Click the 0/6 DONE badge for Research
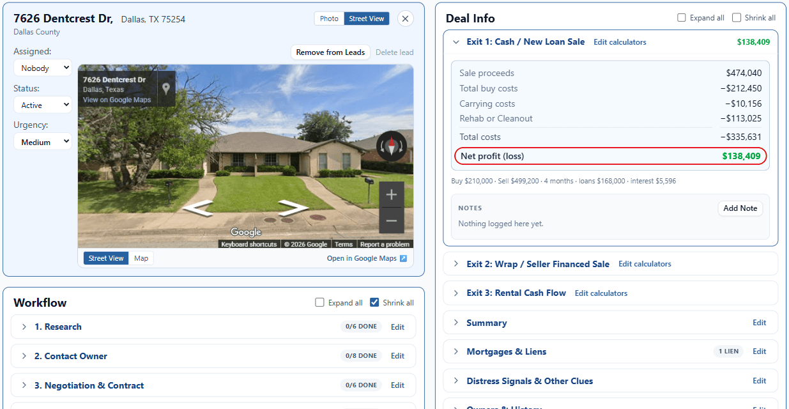This screenshot has height=409, width=789. coord(361,327)
